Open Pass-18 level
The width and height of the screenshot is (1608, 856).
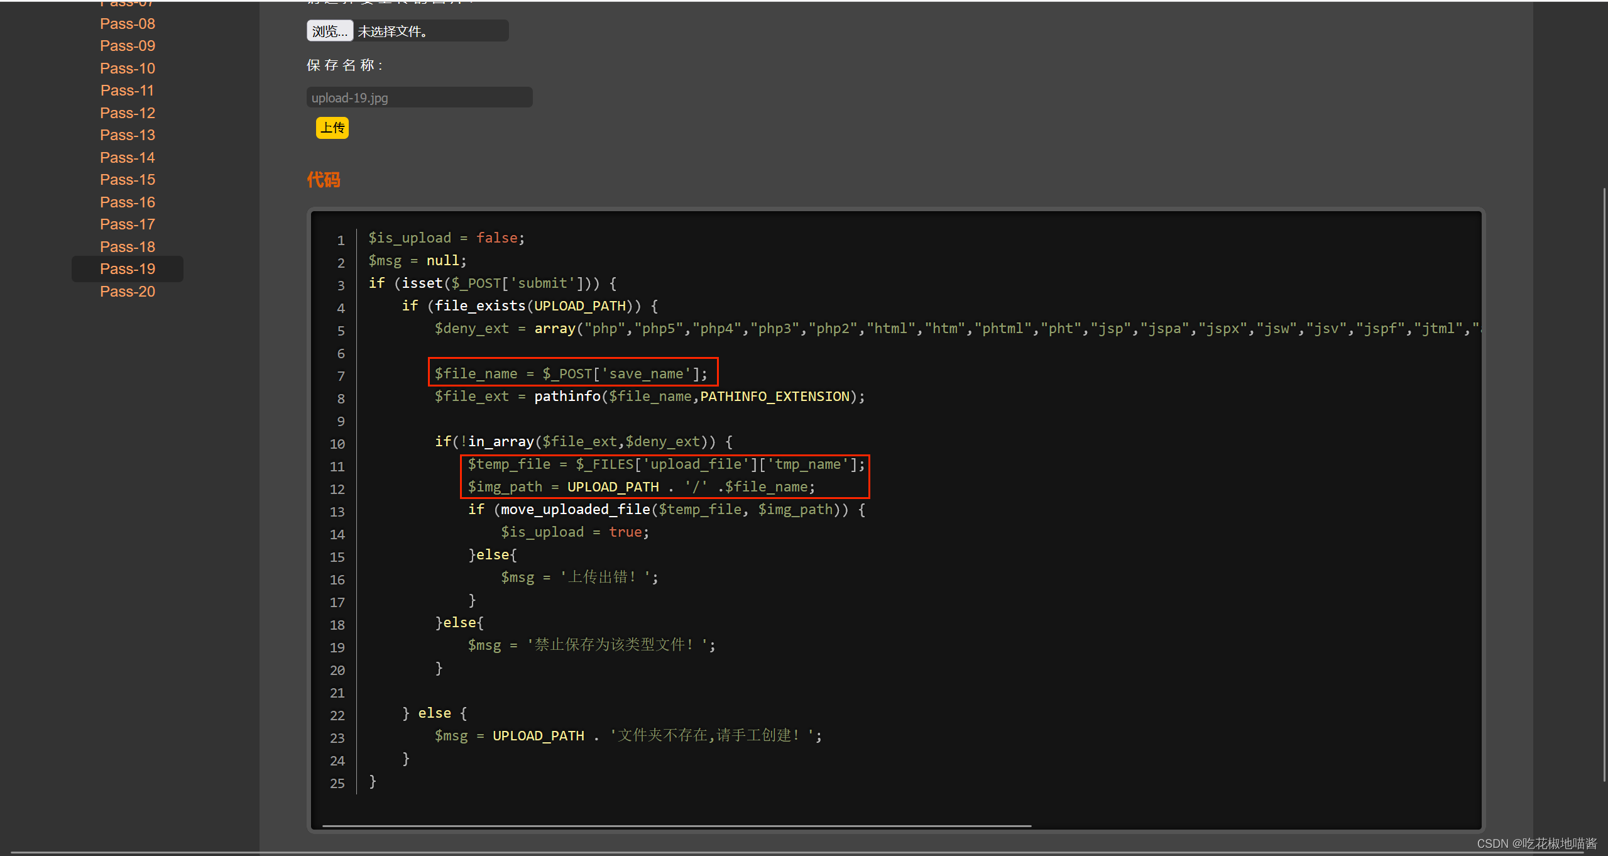127,247
